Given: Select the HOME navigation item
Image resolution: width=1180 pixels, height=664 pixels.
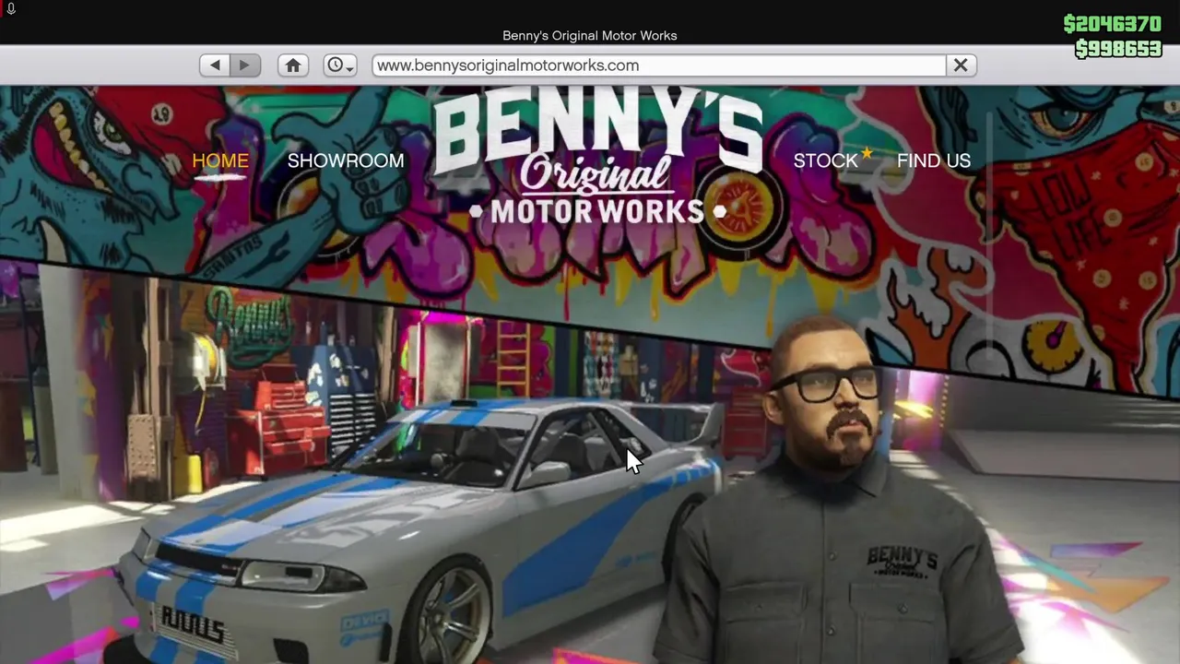Looking at the screenshot, I should pyautogui.click(x=220, y=160).
